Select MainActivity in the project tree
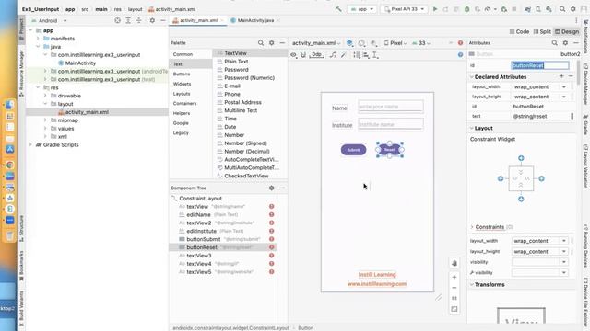 pyautogui.click(x=80, y=63)
